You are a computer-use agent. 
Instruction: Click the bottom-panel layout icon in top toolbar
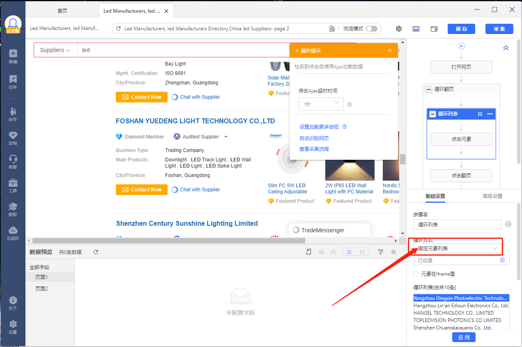416,29
